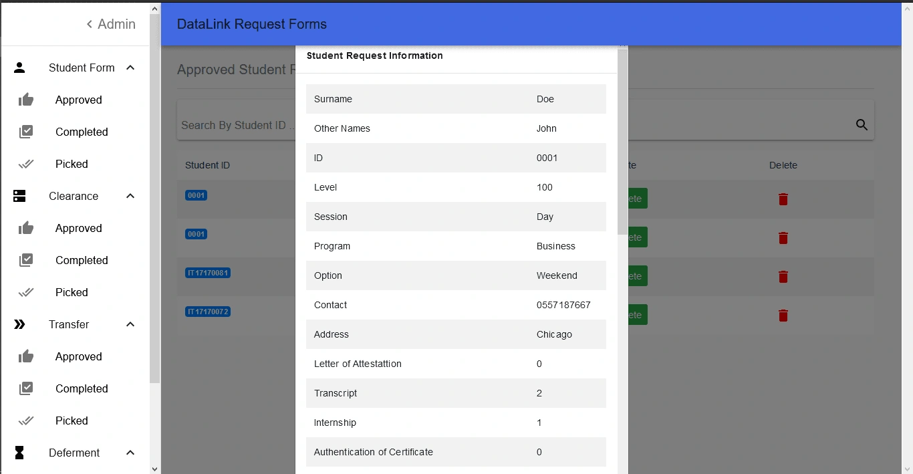Collapse the Student Form section chevron
The height and width of the screenshot is (474, 913).
130,68
